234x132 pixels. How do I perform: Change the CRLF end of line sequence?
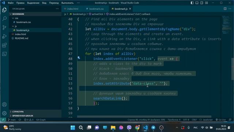coord(194,120)
